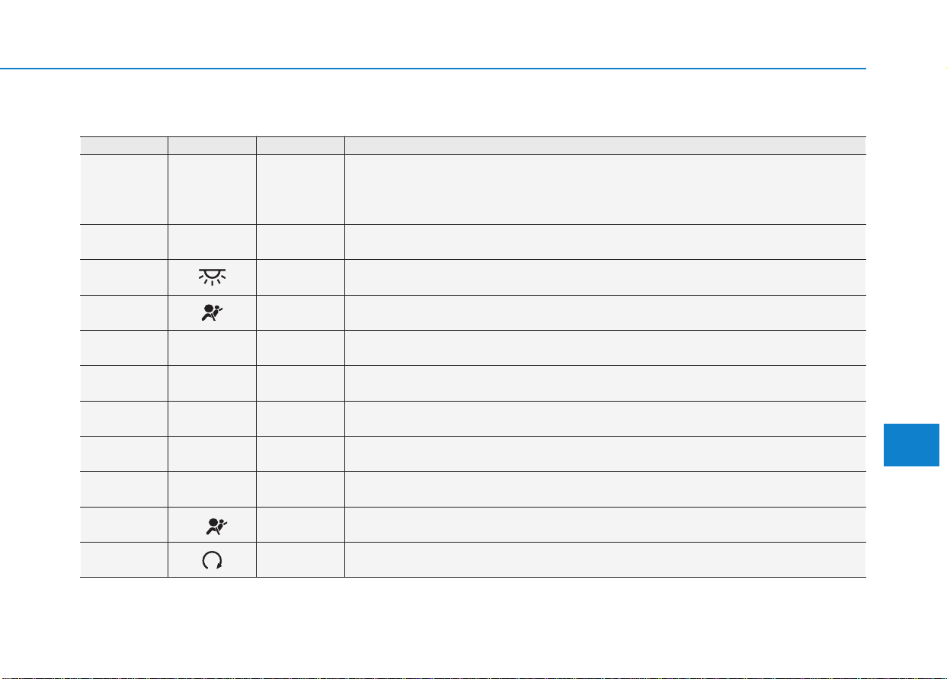Click the third-column cell in the circular arrow row

300,560
